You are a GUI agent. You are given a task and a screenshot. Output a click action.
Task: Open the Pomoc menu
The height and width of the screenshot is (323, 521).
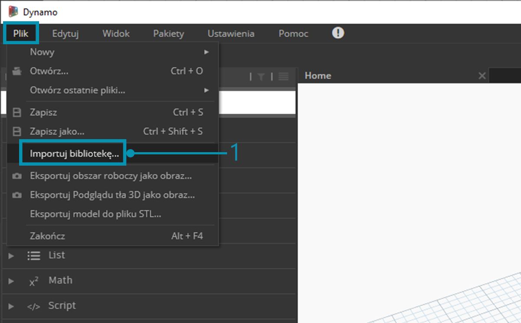click(x=293, y=33)
